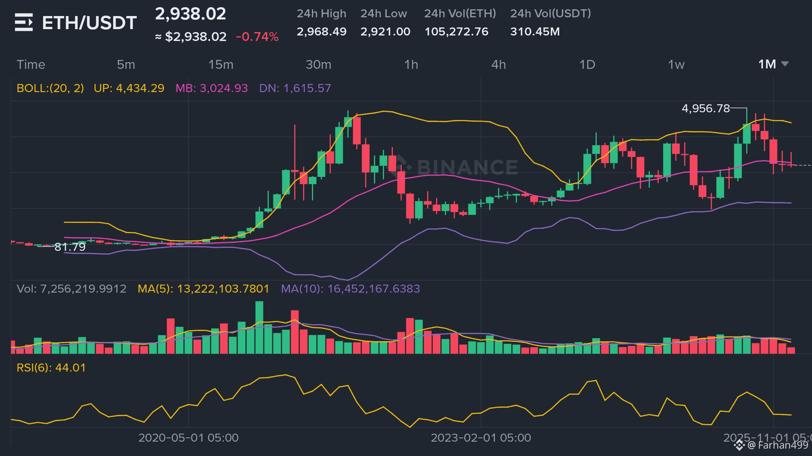The height and width of the screenshot is (456, 812).
Task: Click the Vol indicator label
Action: coord(71,289)
